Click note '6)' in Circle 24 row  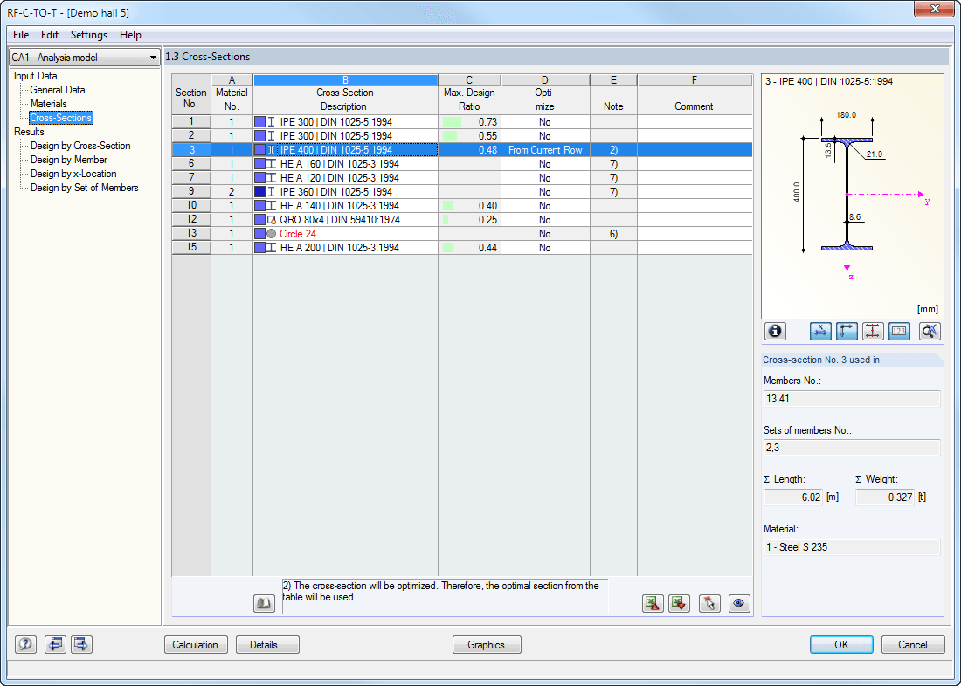point(613,234)
